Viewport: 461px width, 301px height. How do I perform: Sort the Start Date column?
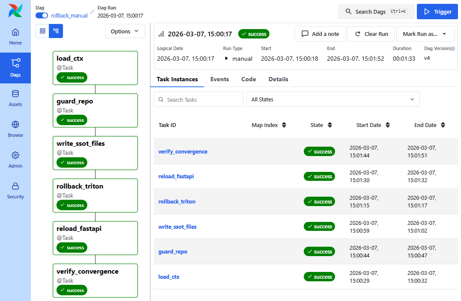coord(387,125)
